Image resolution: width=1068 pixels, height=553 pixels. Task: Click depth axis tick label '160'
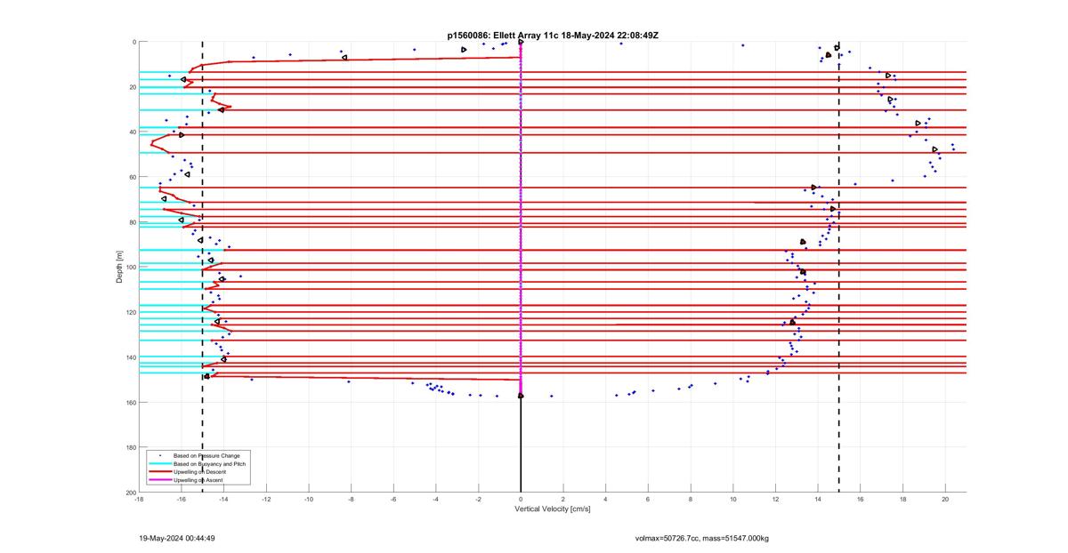tap(131, 402)
